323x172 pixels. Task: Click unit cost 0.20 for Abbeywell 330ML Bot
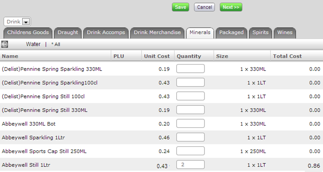pos(164,124)
